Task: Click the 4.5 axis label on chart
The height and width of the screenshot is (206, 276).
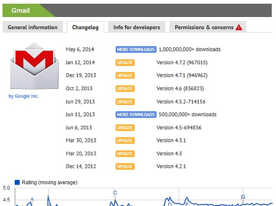Action: pos(7,200)
